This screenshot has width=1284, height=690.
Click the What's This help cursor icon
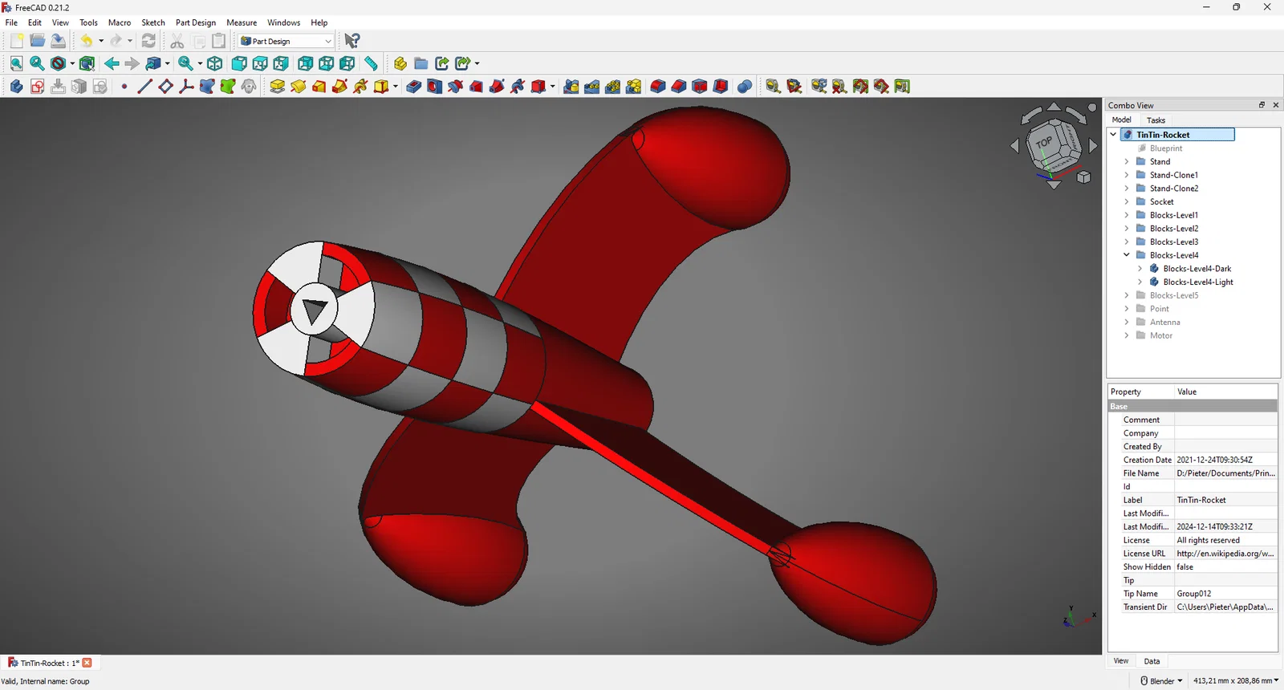(x=351, y=41)
